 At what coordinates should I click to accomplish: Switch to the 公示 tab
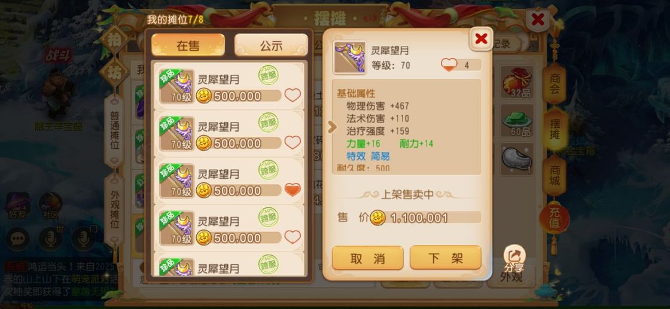pos(271,45)
